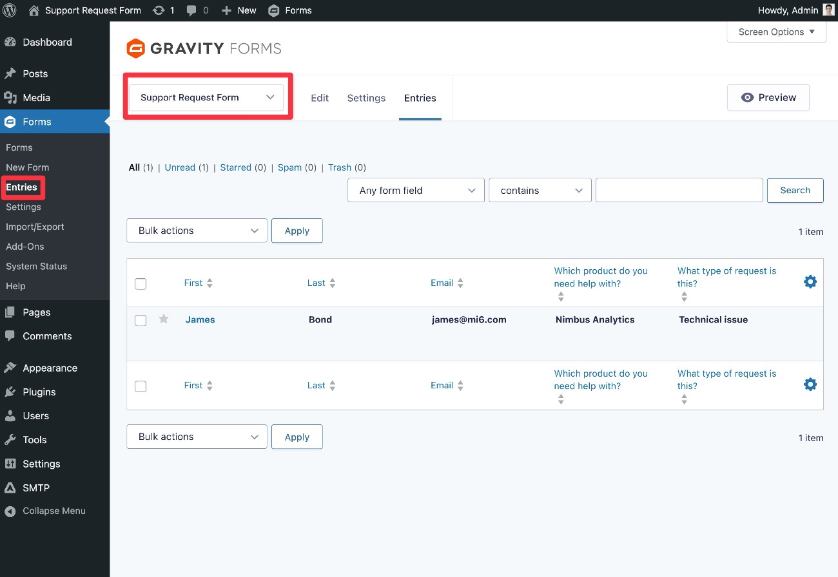Click the updates refresh icon in admin bar

160,10
